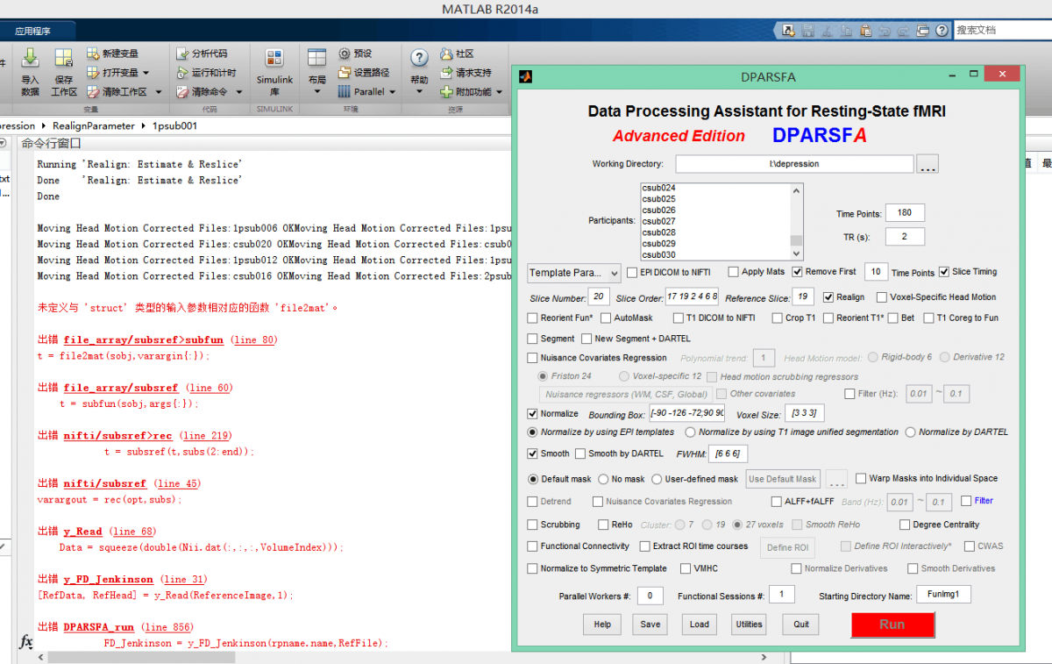This screenshot has height=664, width=1052.
Task: Toggle the Slice Timing checkbox
Action: (x=944, y=272)
